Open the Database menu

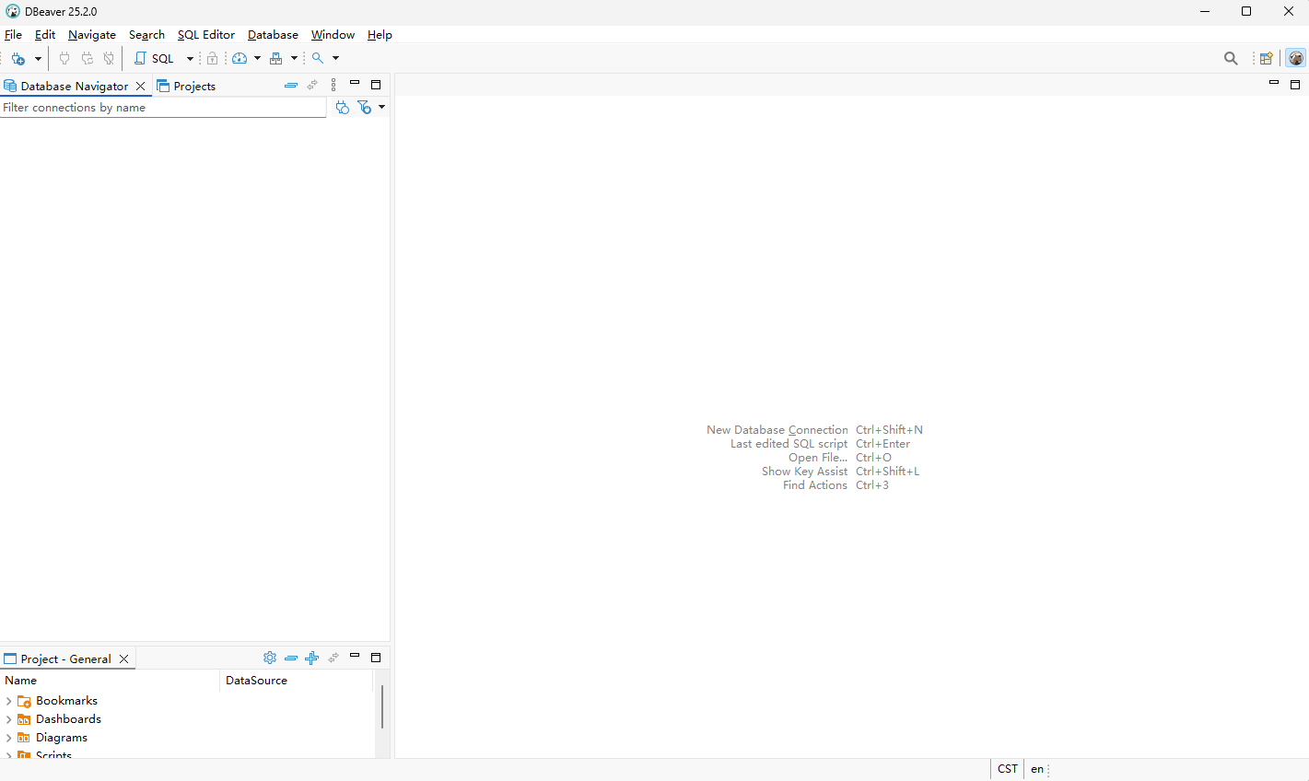[x=273, y=35]
